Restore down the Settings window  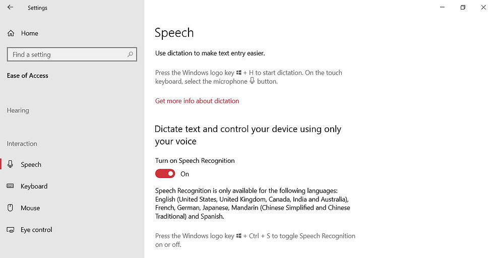[x=463, y=7]
